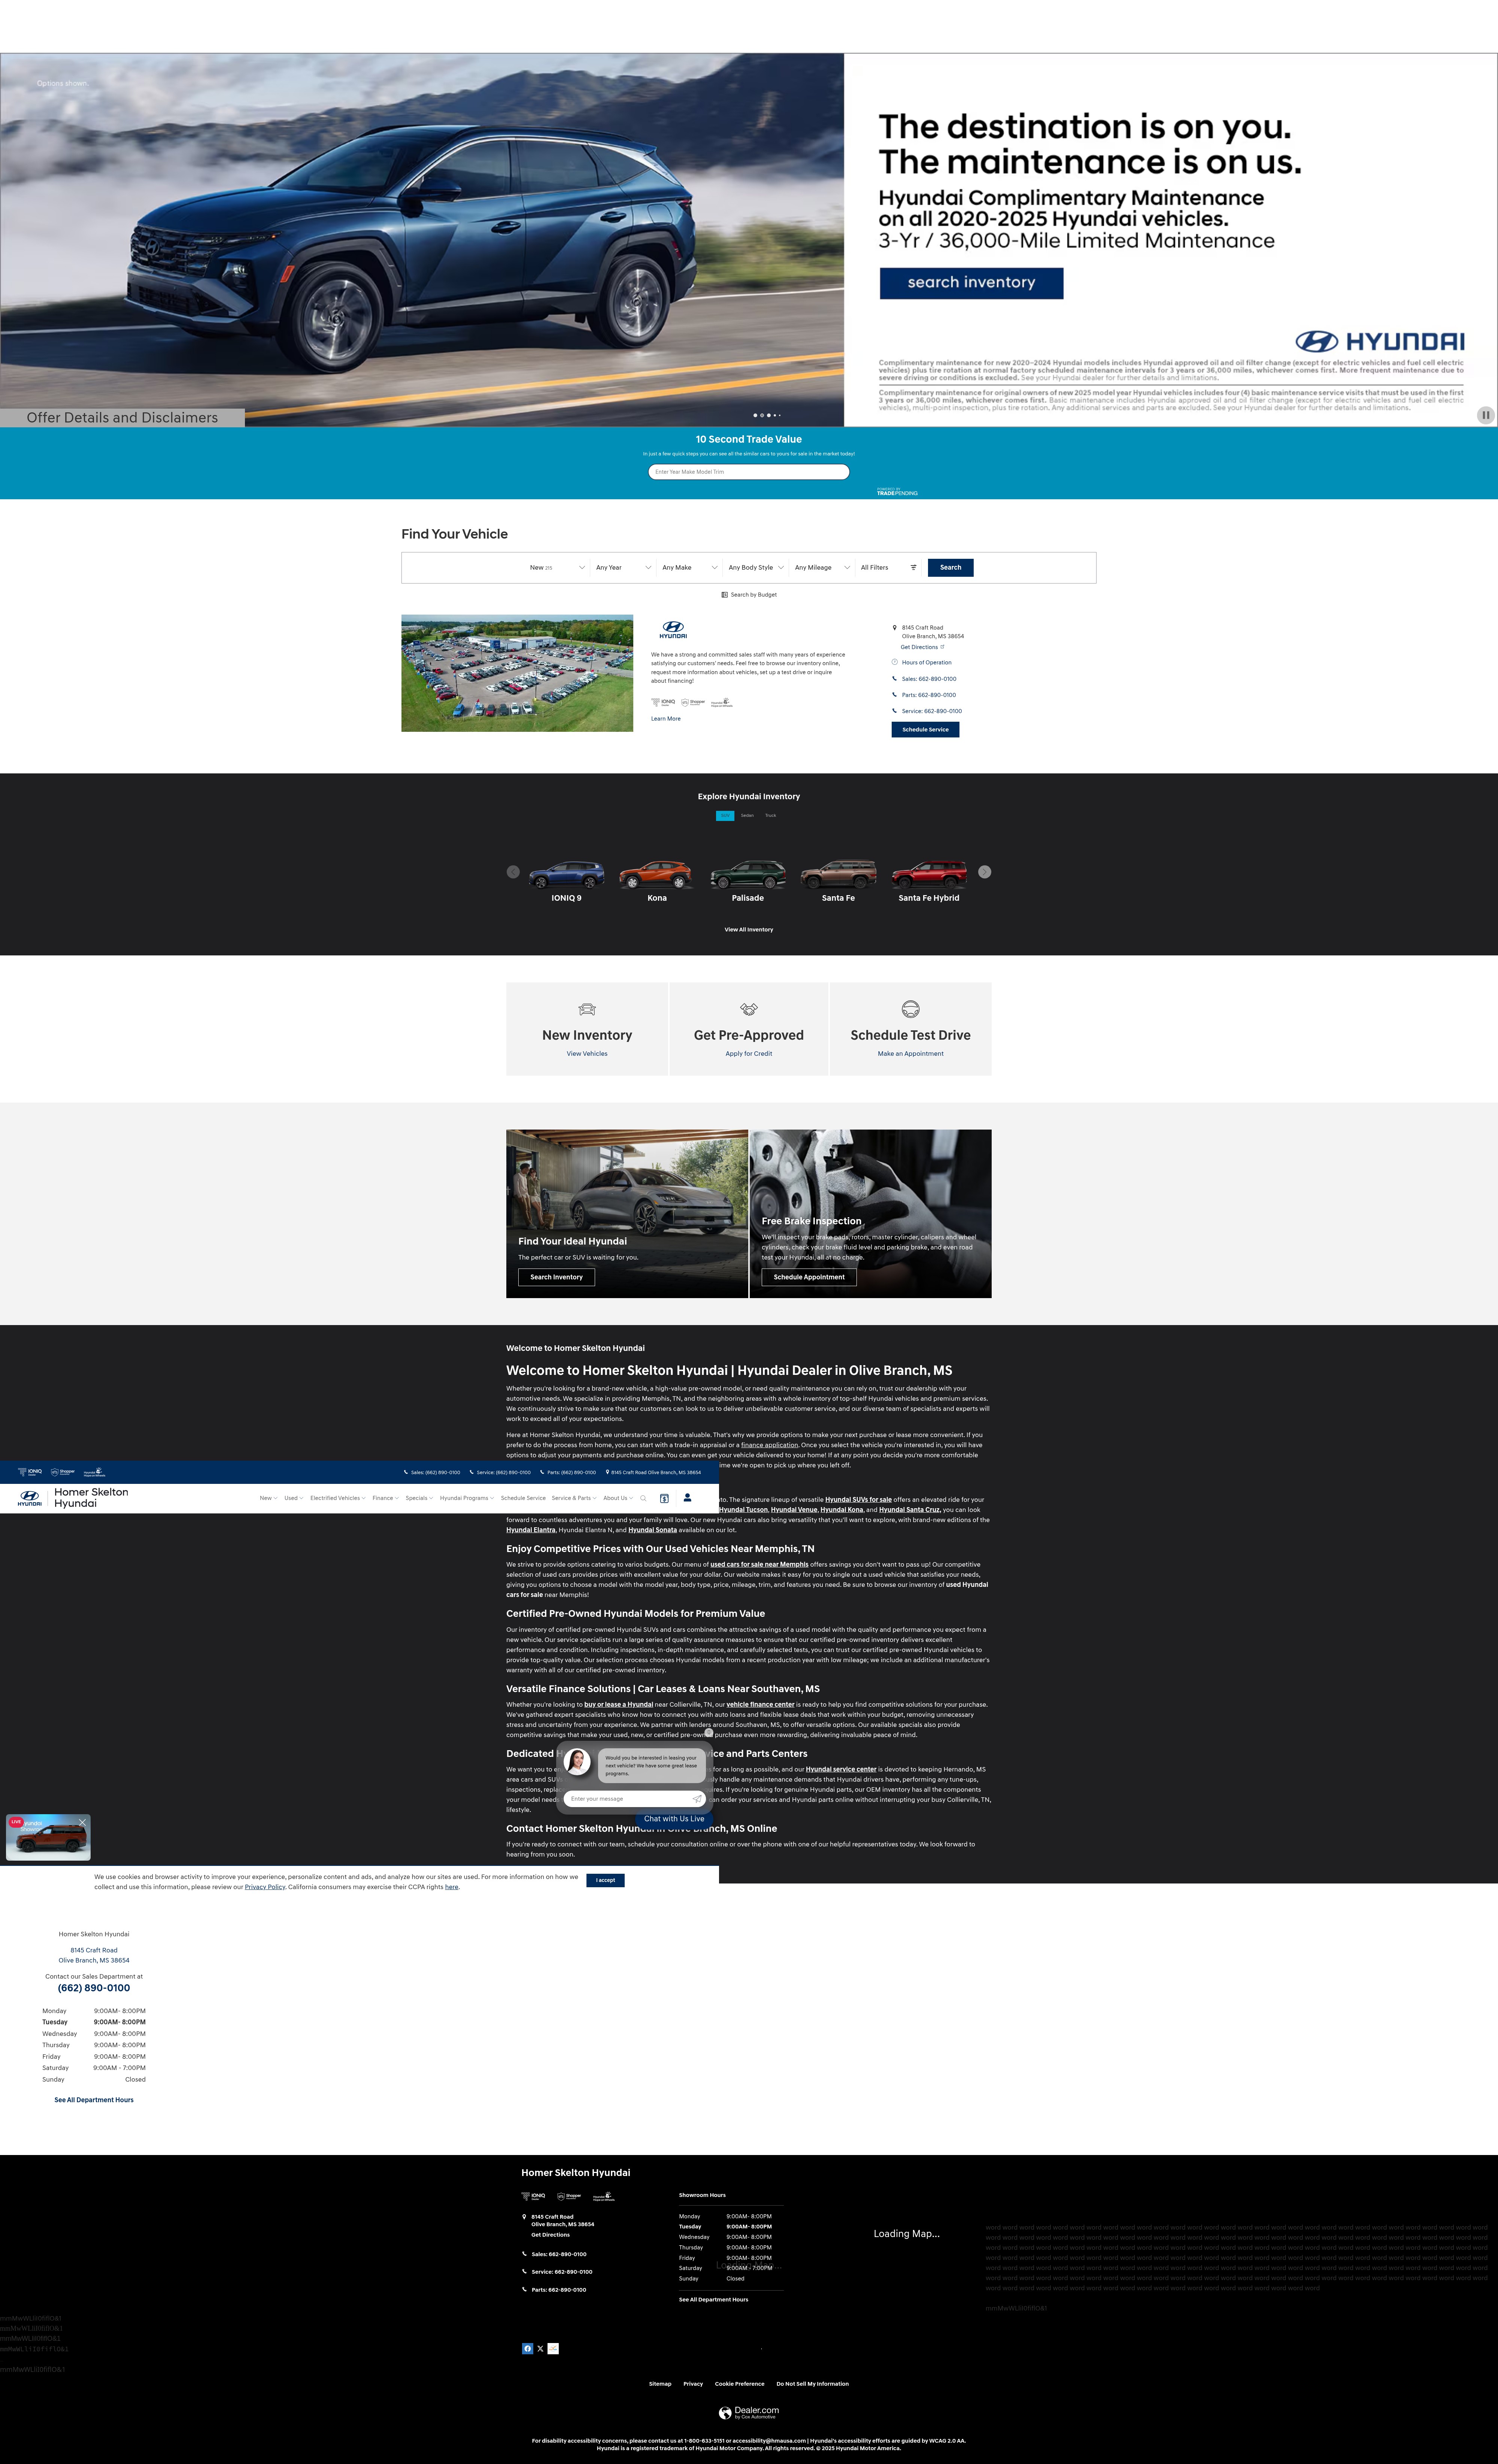The image size is (1498, 2464).
Task: Open the Any Year dropdown
Action: pos(624,567)
